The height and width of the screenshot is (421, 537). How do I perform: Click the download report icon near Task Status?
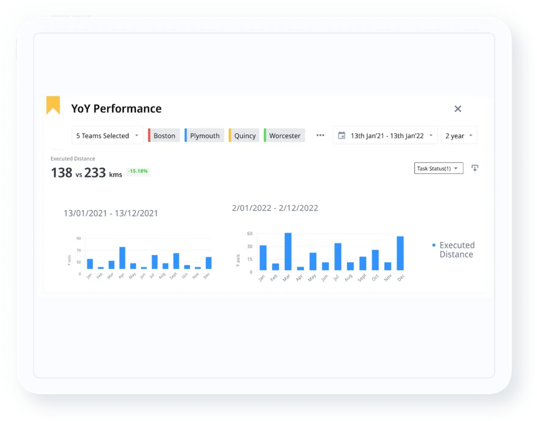click(x=475, y=168)
